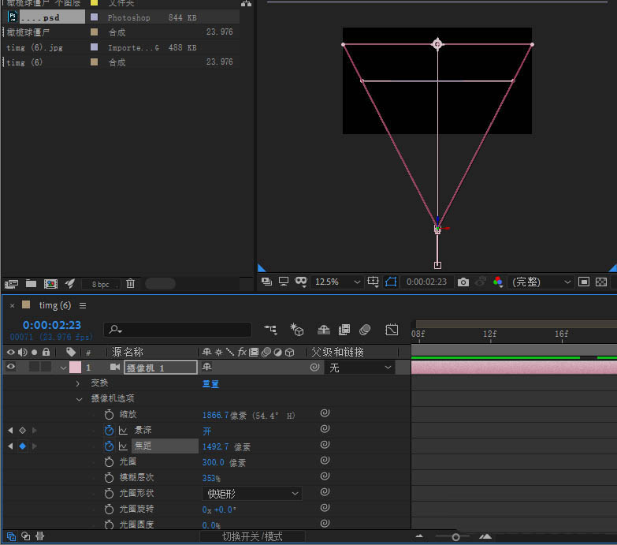
Task: Toggle 景深 value 开 to off
Action: [x=207, y=431]
